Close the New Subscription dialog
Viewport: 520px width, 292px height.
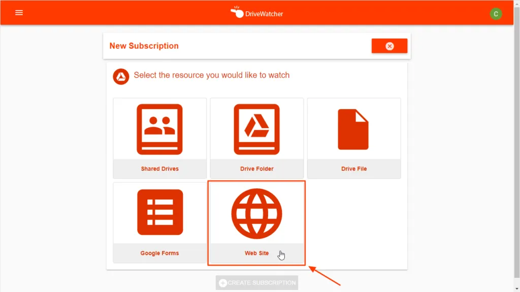(x=389, y=46)
